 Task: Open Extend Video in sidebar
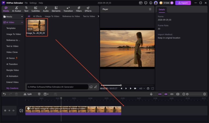click(x=12, y=82)
